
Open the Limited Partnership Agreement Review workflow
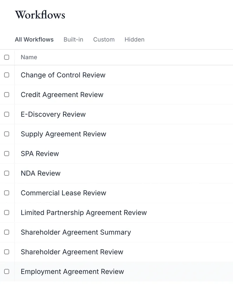click(84, 213)
